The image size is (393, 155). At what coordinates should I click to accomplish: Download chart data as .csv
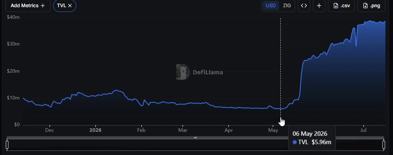[x=341, y=6]
